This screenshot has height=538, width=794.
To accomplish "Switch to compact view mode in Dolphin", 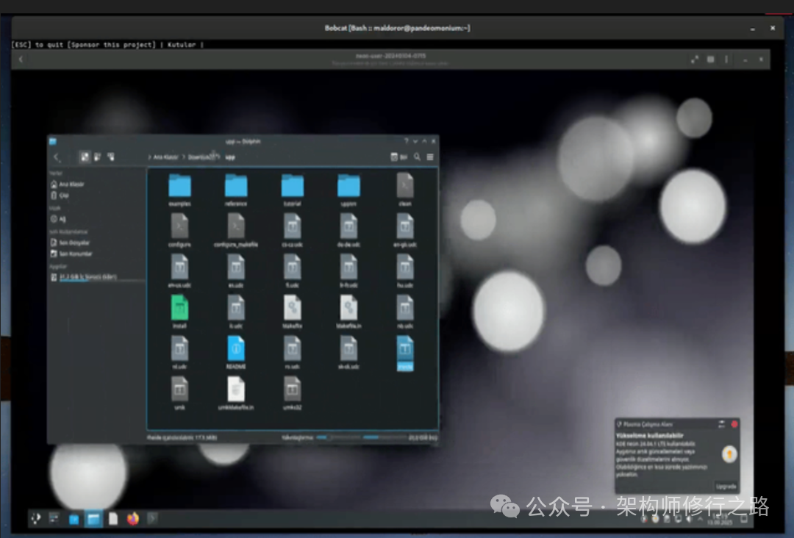I will (98, 157).
